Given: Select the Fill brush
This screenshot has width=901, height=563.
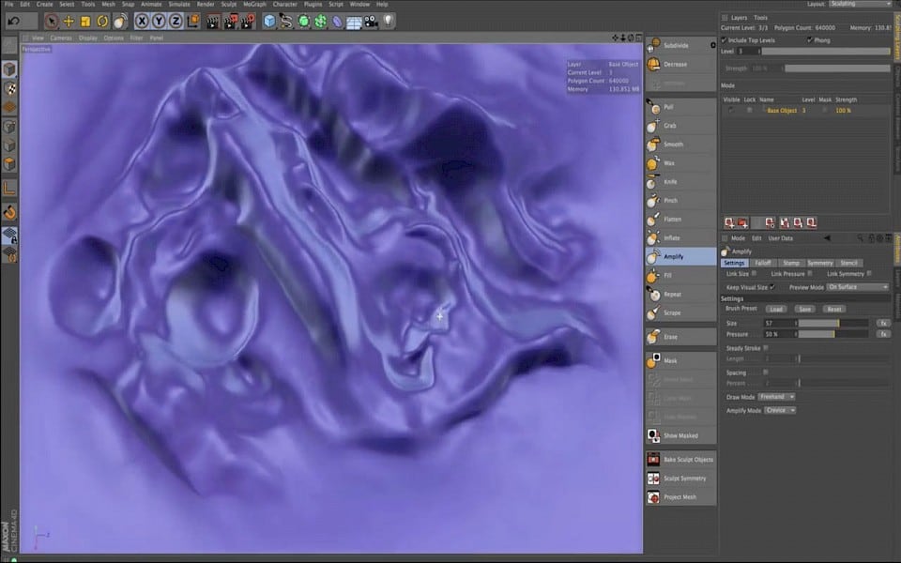Looking at the screenshot, I should click(681, 275).
